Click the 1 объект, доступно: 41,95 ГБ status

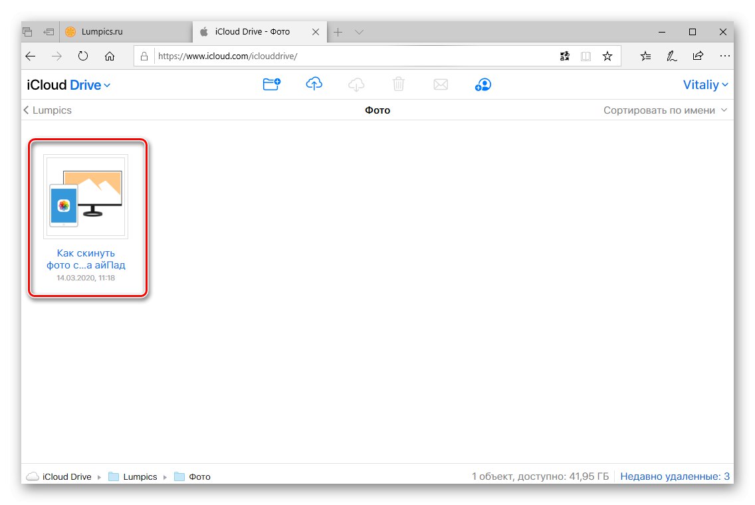[x=540, y=476]
